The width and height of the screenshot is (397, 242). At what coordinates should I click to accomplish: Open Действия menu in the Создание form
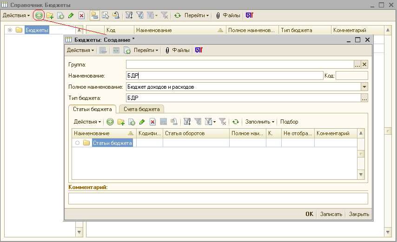coord(80,50)
